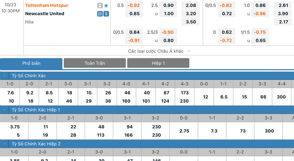
Task: Choose the 3.50 draw odds
Action: click(x=190, y=22)
